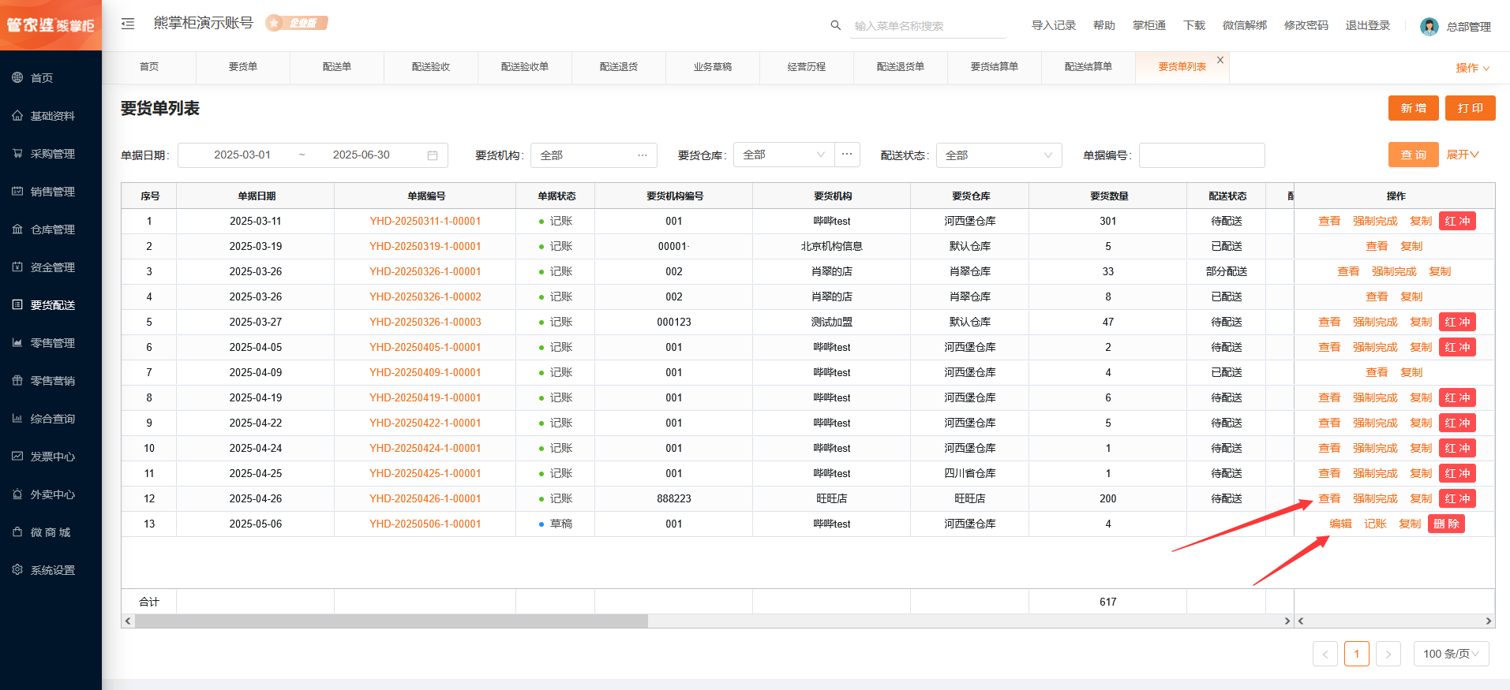1510x690 pixels.
Task: Click the horizontal scrollbar under the table
Action: tap(392, 621)
